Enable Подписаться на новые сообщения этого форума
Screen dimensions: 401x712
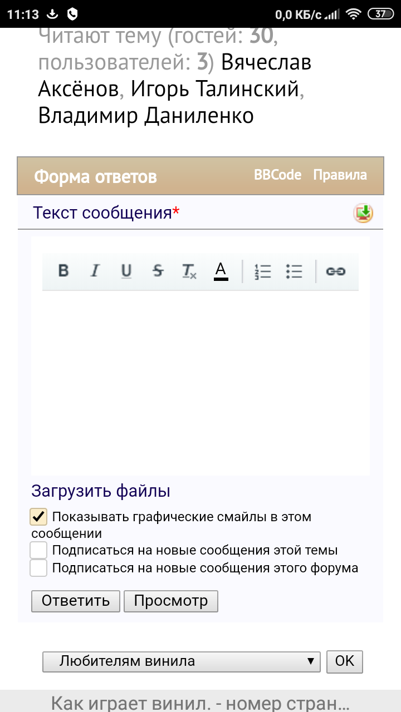[x=38, y=568]
